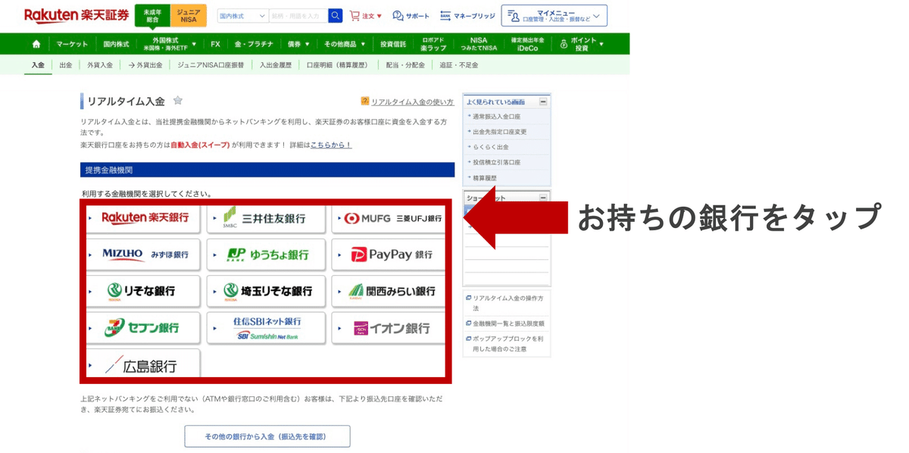Image resolution: width=909 pixels, height=453 pixels.
Task: Open マーケット menu
Action: point(72,44)
